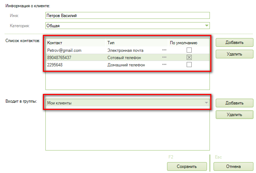Click ellipsis icon in Сотовый телефон row

(x=164, y=57)
